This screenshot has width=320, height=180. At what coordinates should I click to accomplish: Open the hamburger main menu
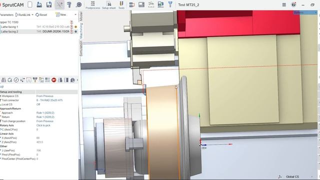click(x=284, y=4)
